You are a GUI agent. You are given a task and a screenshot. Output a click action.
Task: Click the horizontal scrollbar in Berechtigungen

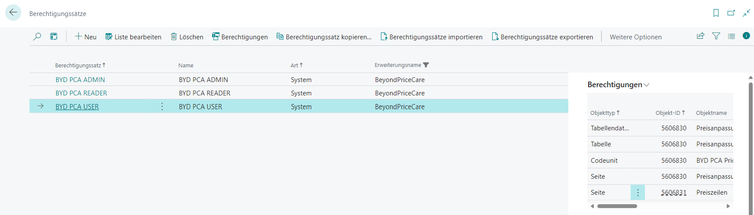617,206
